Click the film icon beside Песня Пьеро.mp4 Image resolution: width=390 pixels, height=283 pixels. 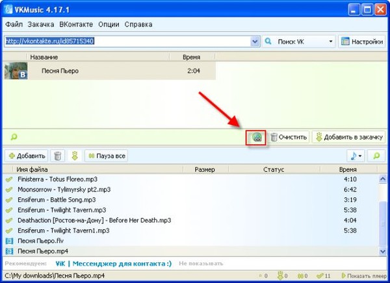(x=9, y=251)
